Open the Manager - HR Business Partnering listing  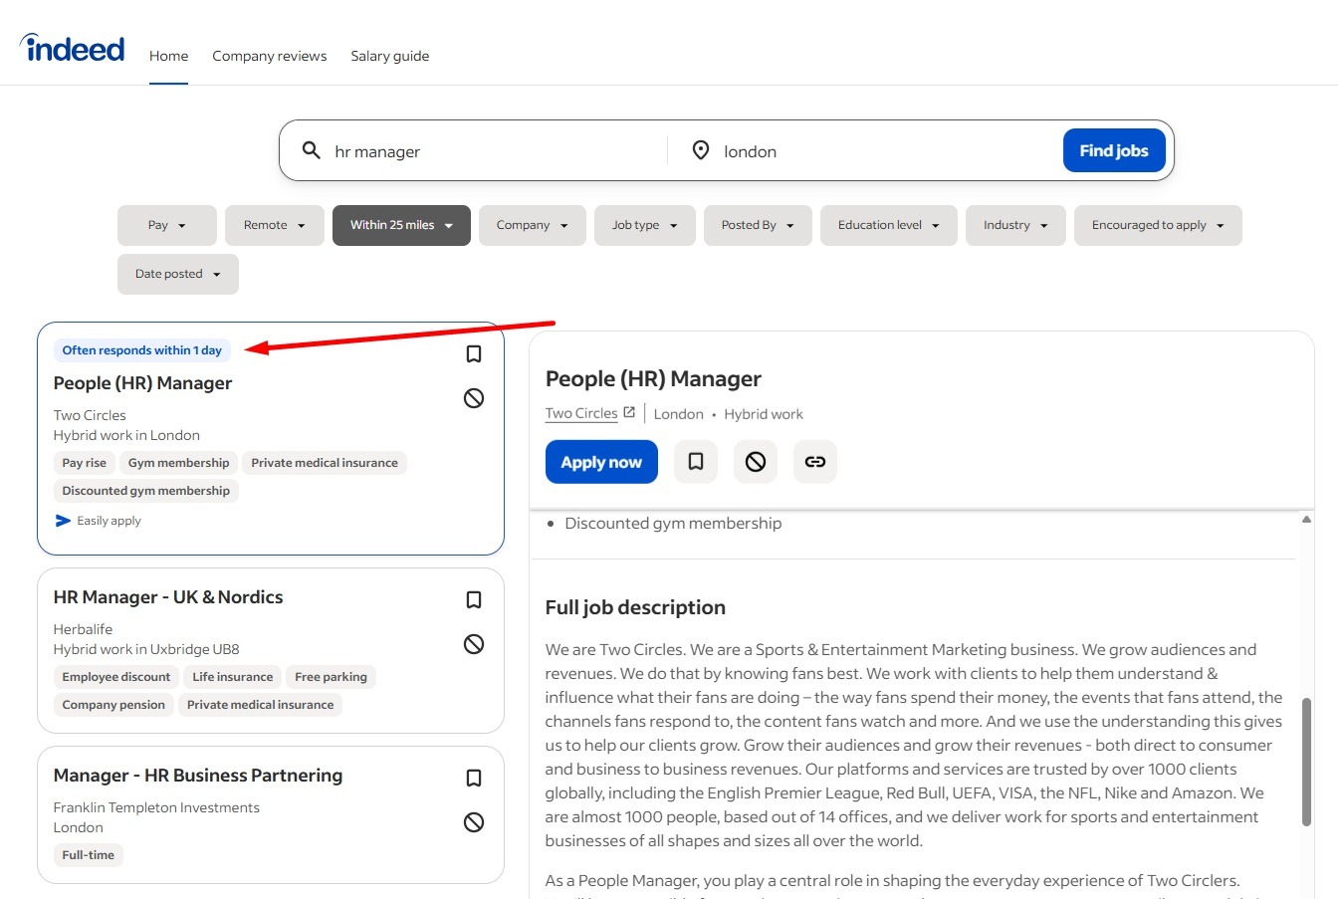tap(198, 776)
